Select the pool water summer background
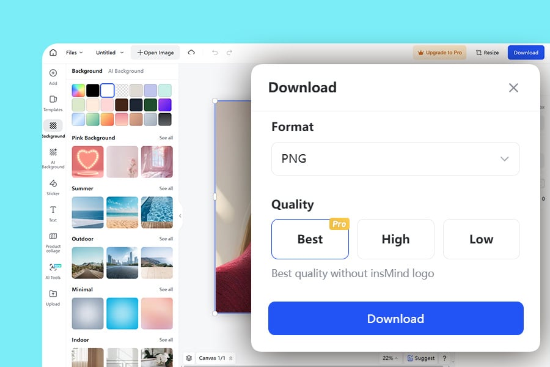The height and width of the screenshot is (367, 550). tap(157, 212)
